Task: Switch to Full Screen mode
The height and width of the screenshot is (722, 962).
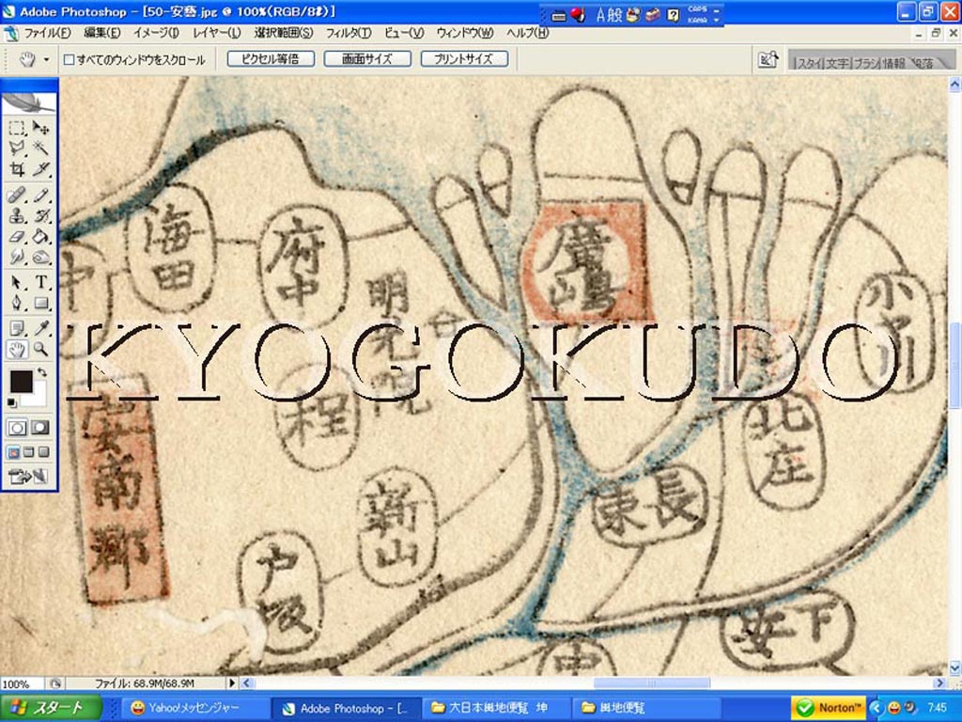Action: coord(43,452)
